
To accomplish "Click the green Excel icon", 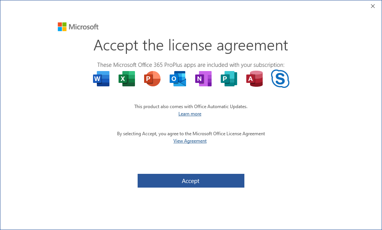I will click(127, 78).
